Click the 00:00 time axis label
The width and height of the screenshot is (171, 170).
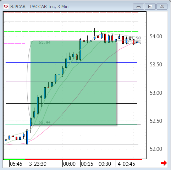[x=69, y=164]
